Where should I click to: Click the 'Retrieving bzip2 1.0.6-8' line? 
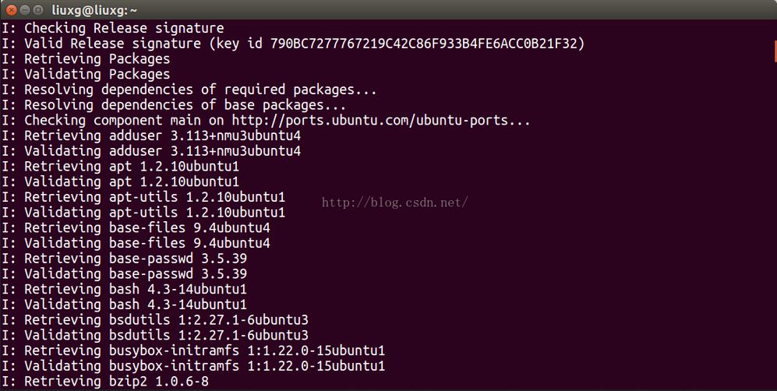pyautogui.click(x=105, y=381)
